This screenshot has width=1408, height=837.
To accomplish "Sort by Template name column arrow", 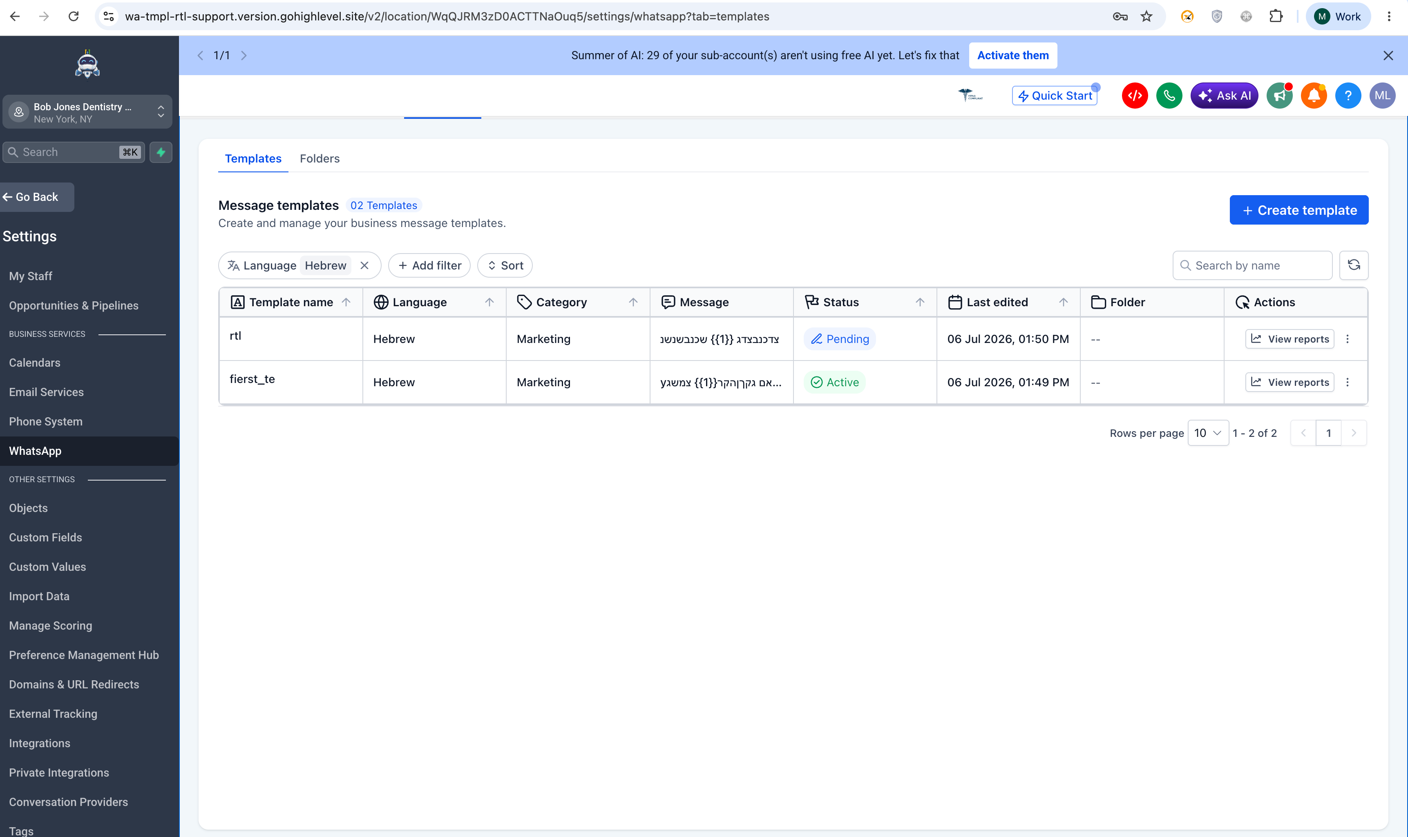I will (346, 302).
